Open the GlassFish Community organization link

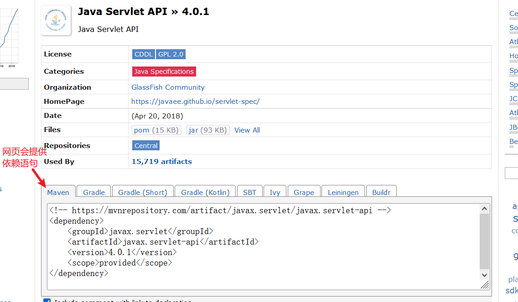pyautogui.click(x=168, y=87)
